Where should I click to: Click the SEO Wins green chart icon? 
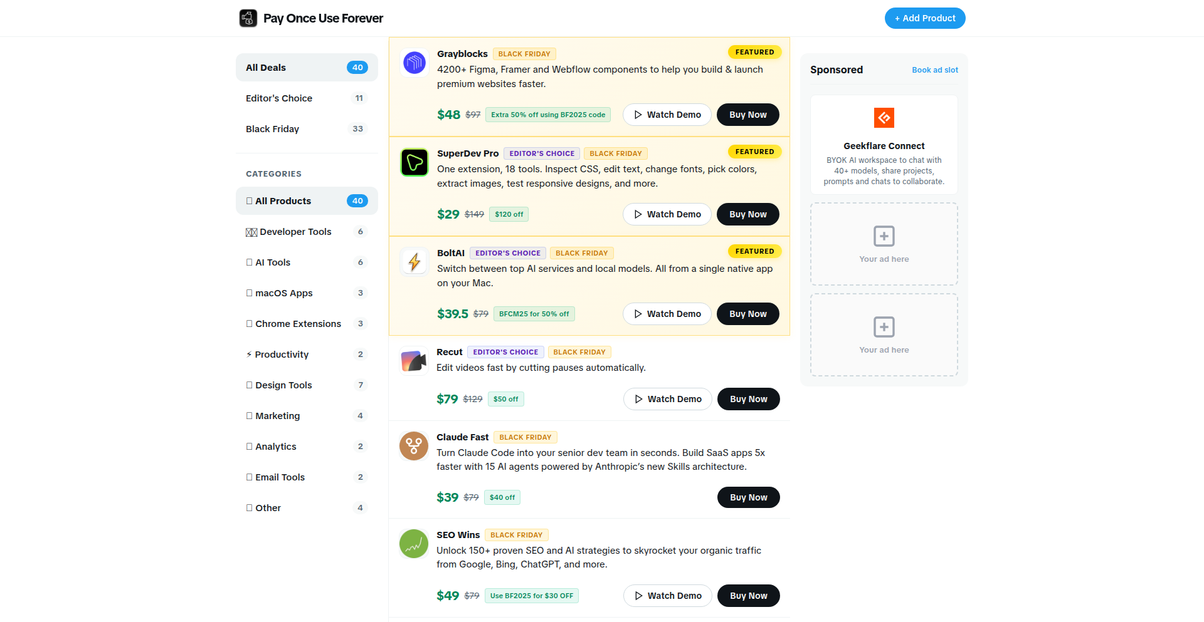[x=414, y=544]
